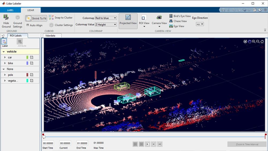Switch to Bird's Eye View
The width and height of the screenshot is (268, 151).
tap(180, 16)
